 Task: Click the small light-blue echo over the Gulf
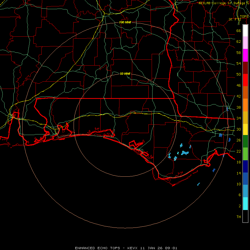pos(199,184)
